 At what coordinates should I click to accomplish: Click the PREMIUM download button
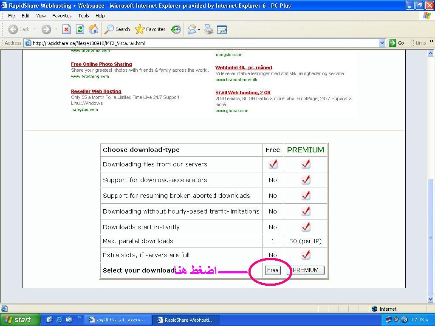[305, 270]
